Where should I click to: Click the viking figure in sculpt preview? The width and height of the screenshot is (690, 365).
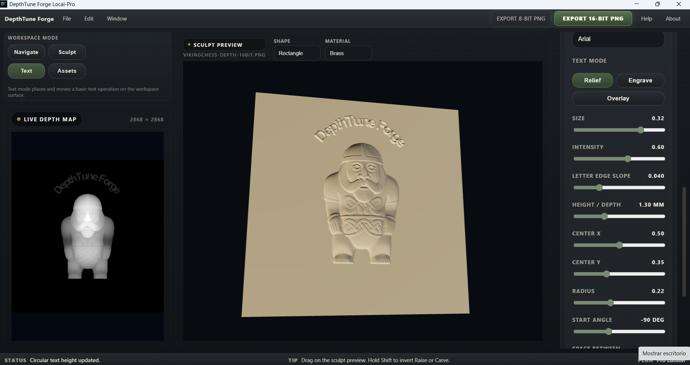pos(361,203)
